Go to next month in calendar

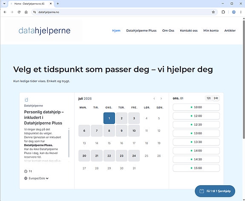(161, 98)
